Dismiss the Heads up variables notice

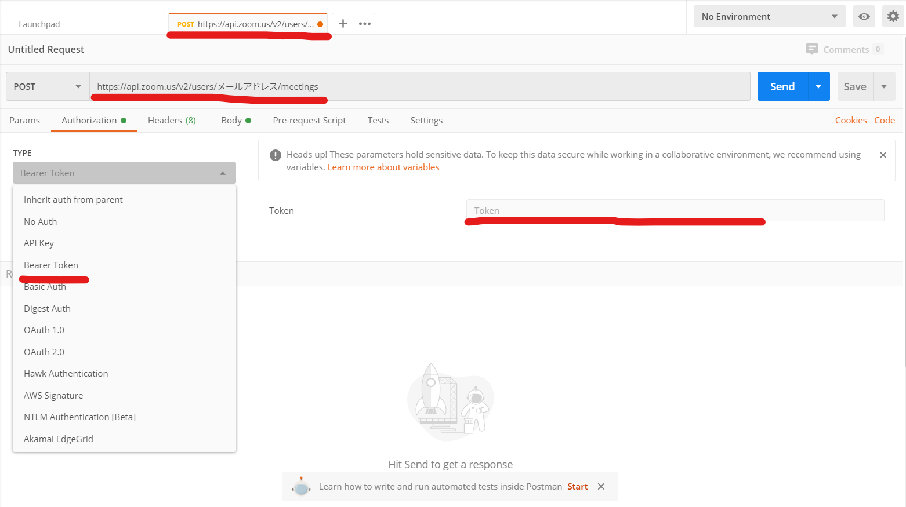[883, 155]
